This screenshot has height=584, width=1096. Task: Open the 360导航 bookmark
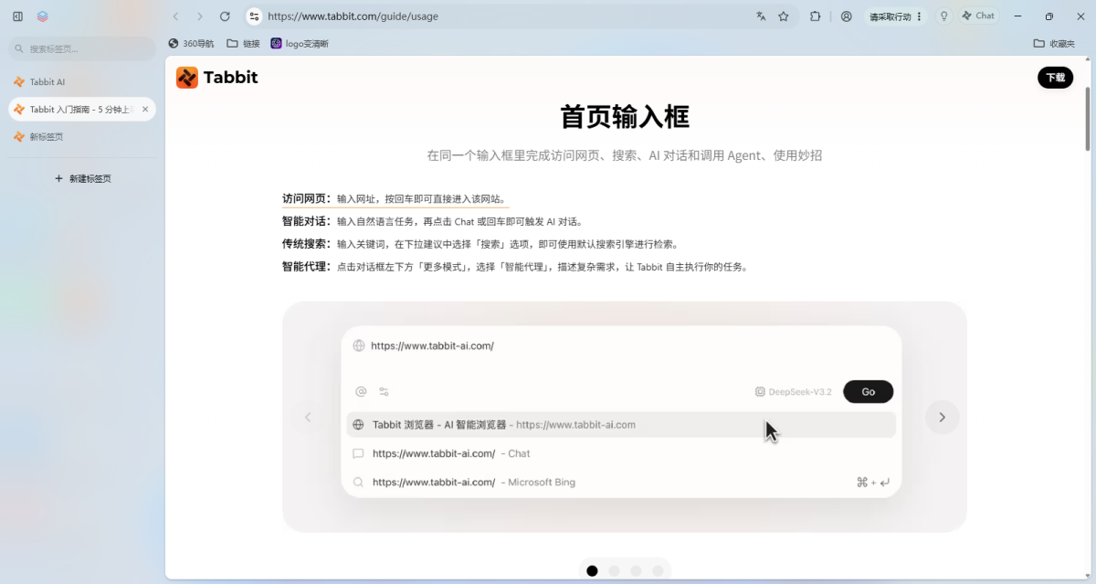tap(191, 43)
